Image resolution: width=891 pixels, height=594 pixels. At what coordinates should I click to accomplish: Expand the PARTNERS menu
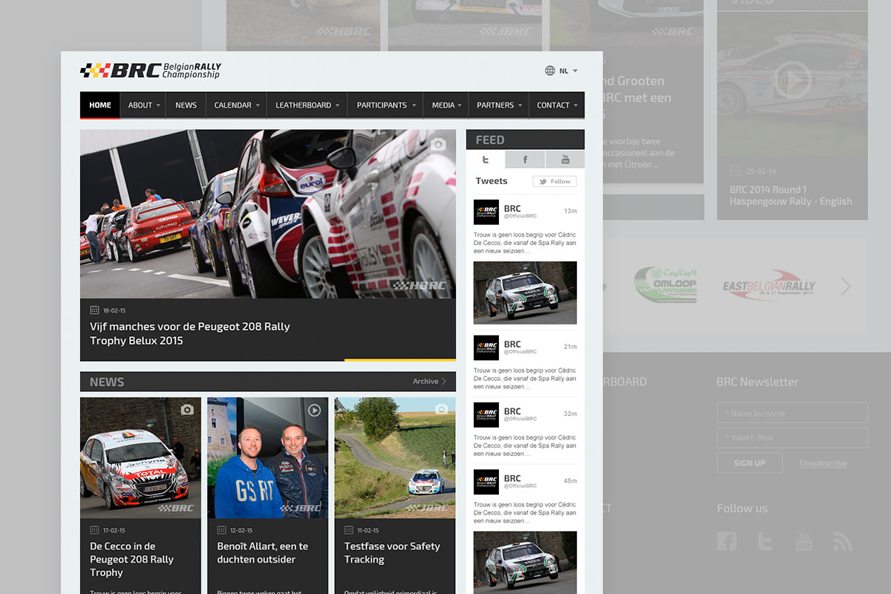coord(498,105)
